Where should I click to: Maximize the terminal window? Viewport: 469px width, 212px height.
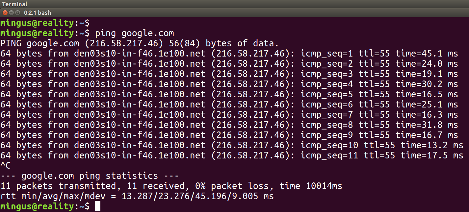click(x=17, y=13)
